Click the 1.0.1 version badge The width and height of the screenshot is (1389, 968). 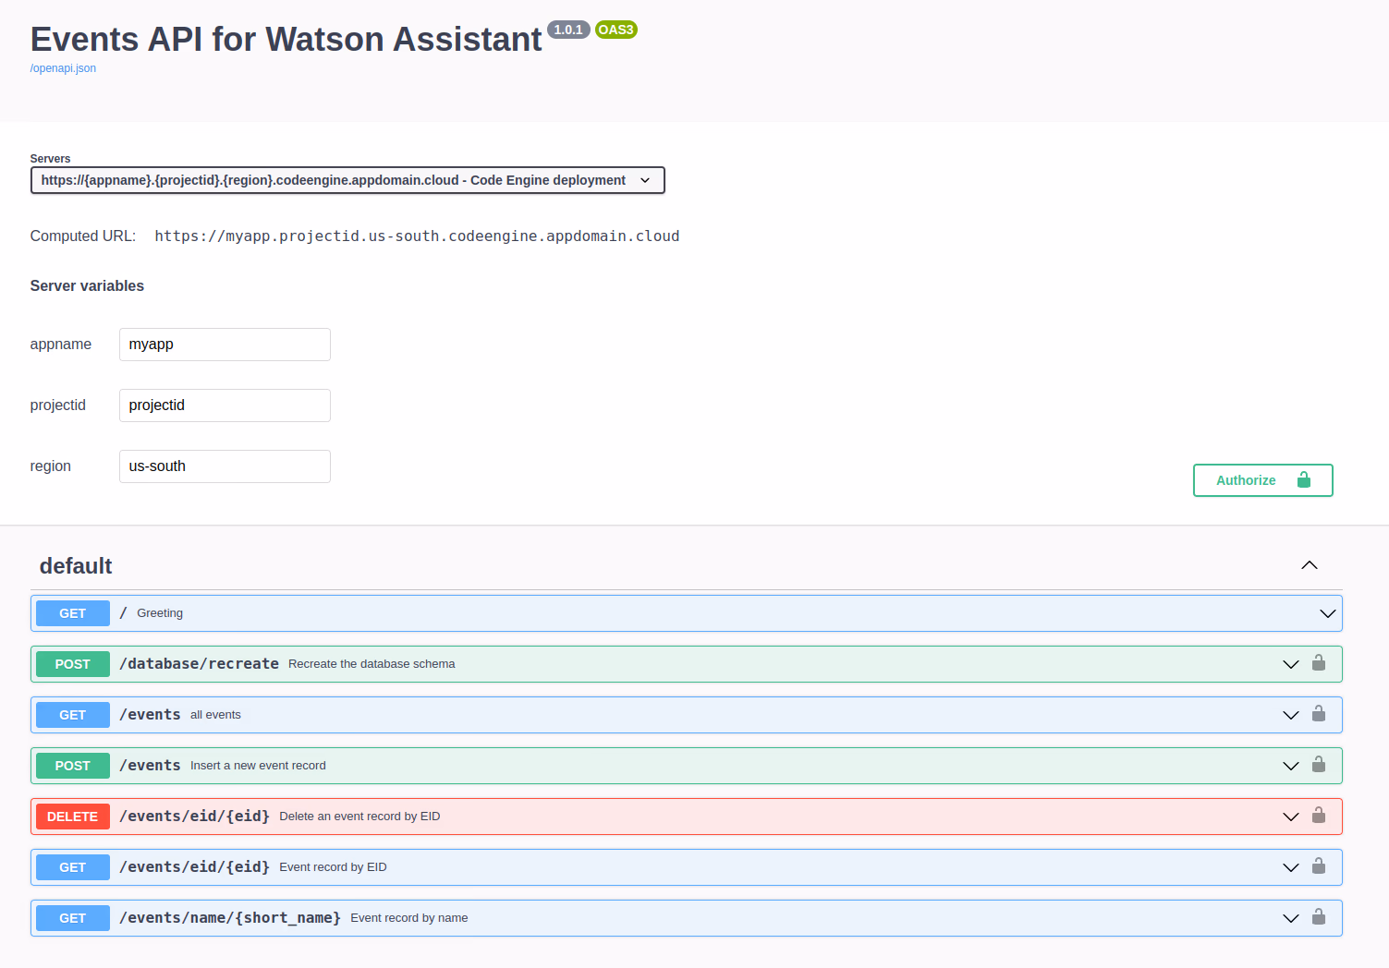click(568, 29)
